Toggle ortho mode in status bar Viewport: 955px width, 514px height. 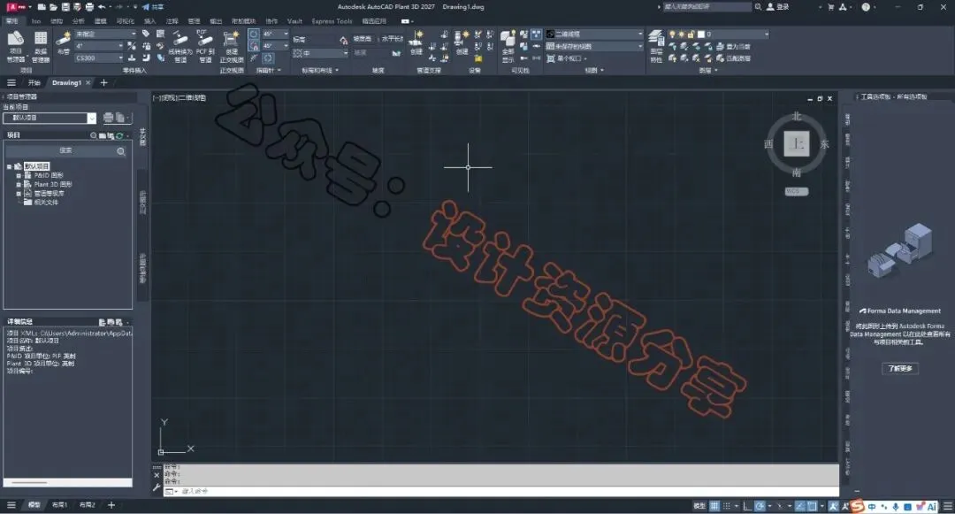747,506
